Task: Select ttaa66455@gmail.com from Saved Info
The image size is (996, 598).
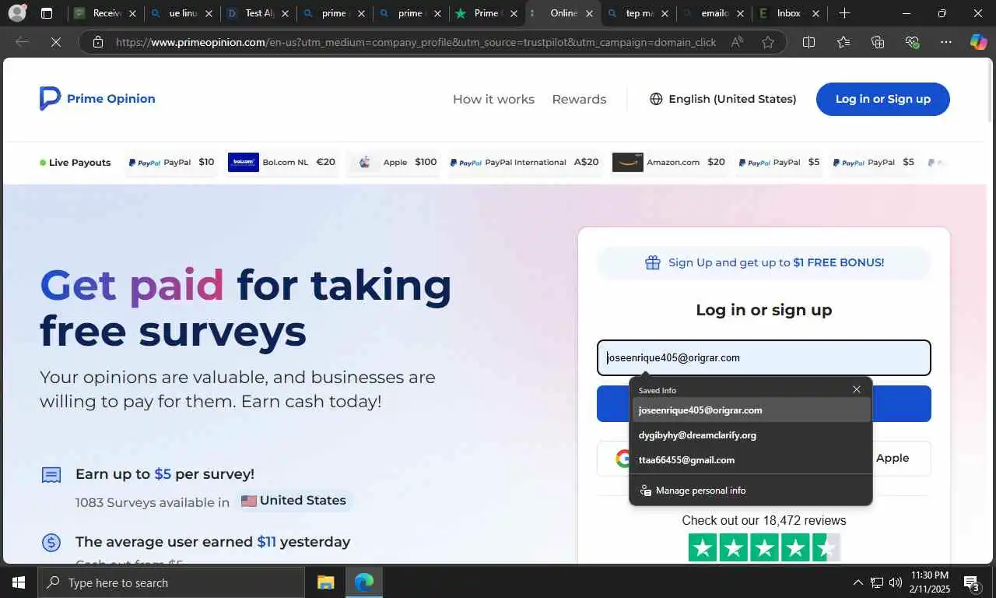Action: tap(751, 459)
